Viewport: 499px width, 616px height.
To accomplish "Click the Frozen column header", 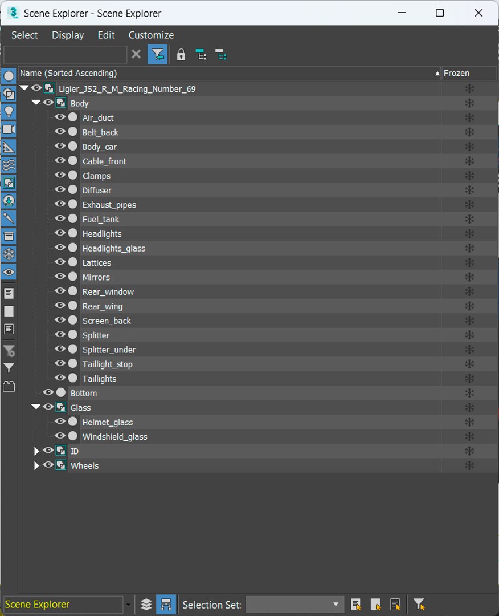I will (469, 74).
